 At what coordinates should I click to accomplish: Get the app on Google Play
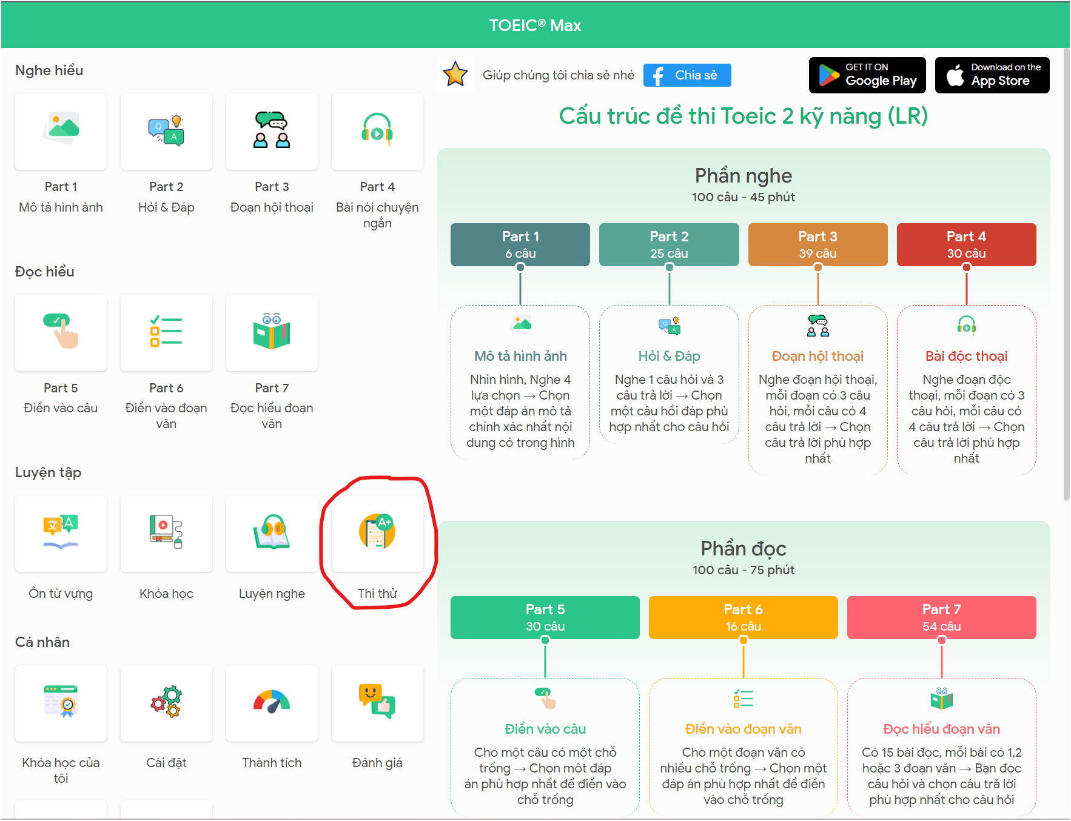(x=867, y=75)
